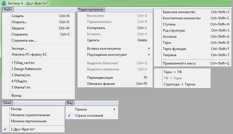This screenshot has width=233, height=134.
Task: Run Переиндексация from the edit menu
Action: 100,78
